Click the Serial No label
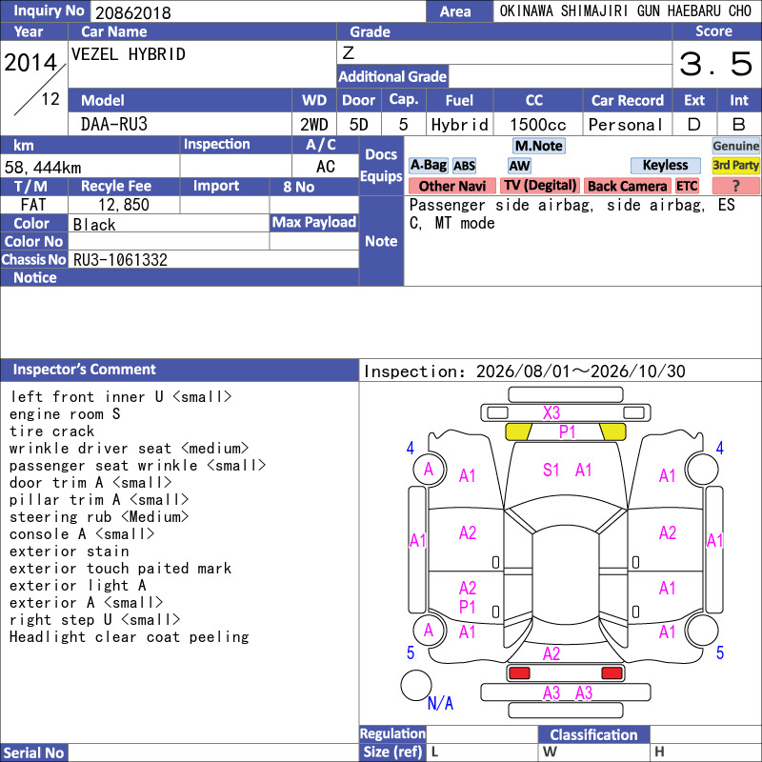Viewport: 762px width, 762px height. 34,752
